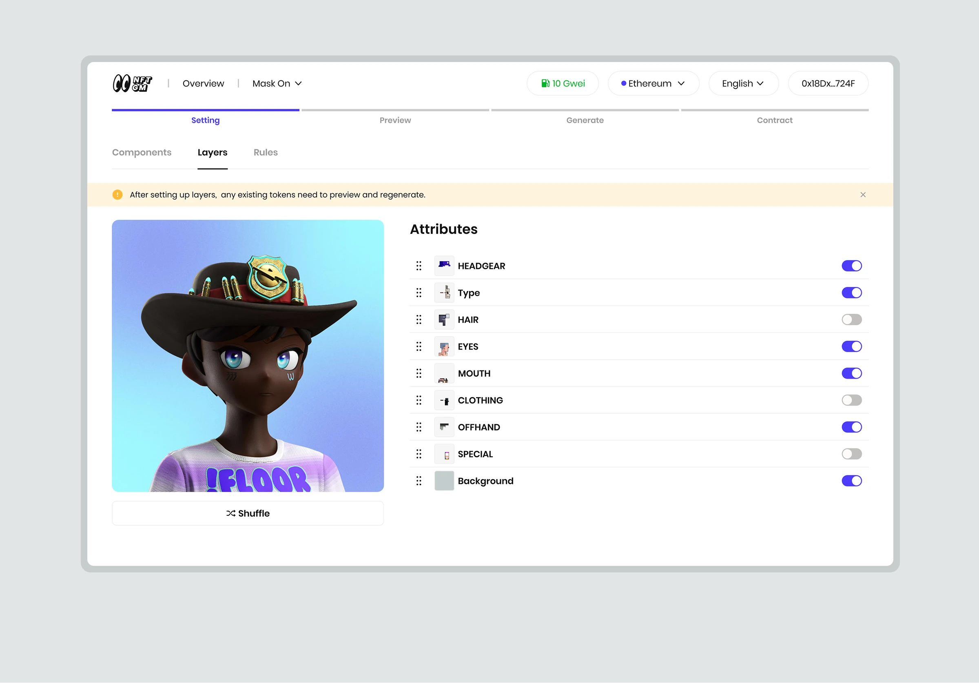Screen dimensions: 979x683
Task: Click the Background attribute label
Action: point(486,481)
